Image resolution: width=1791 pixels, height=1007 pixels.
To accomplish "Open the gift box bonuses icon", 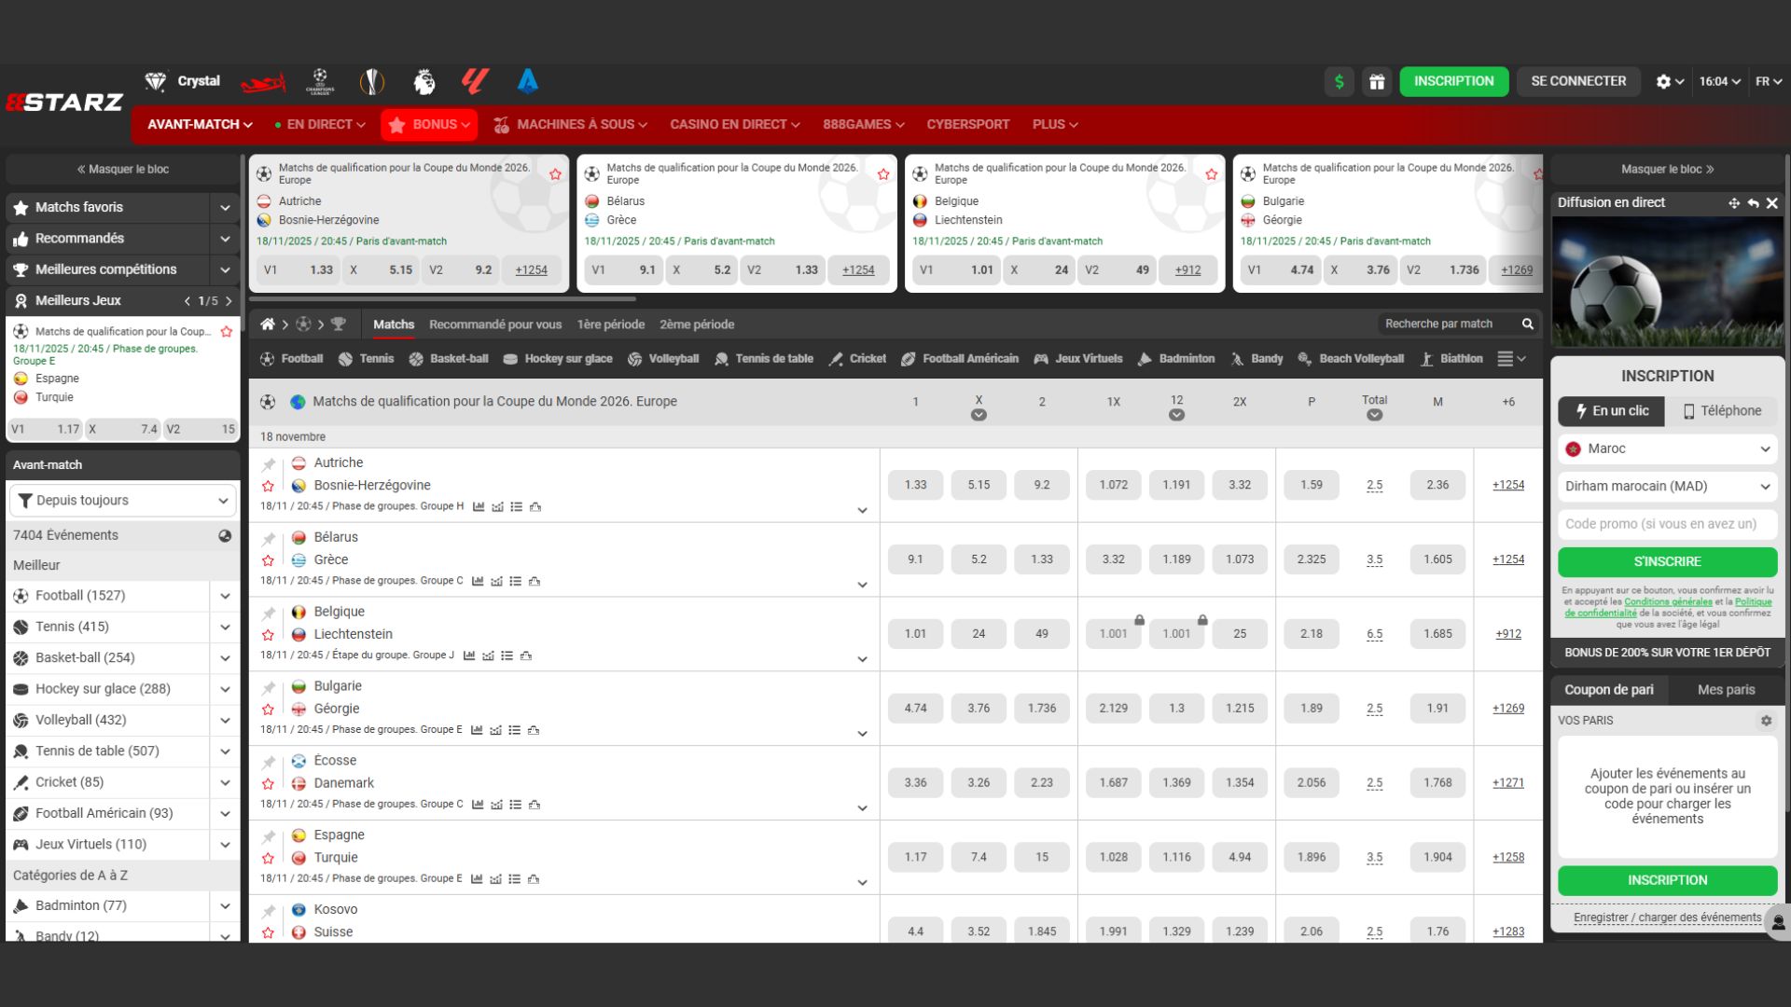I will click(1377, 81).
